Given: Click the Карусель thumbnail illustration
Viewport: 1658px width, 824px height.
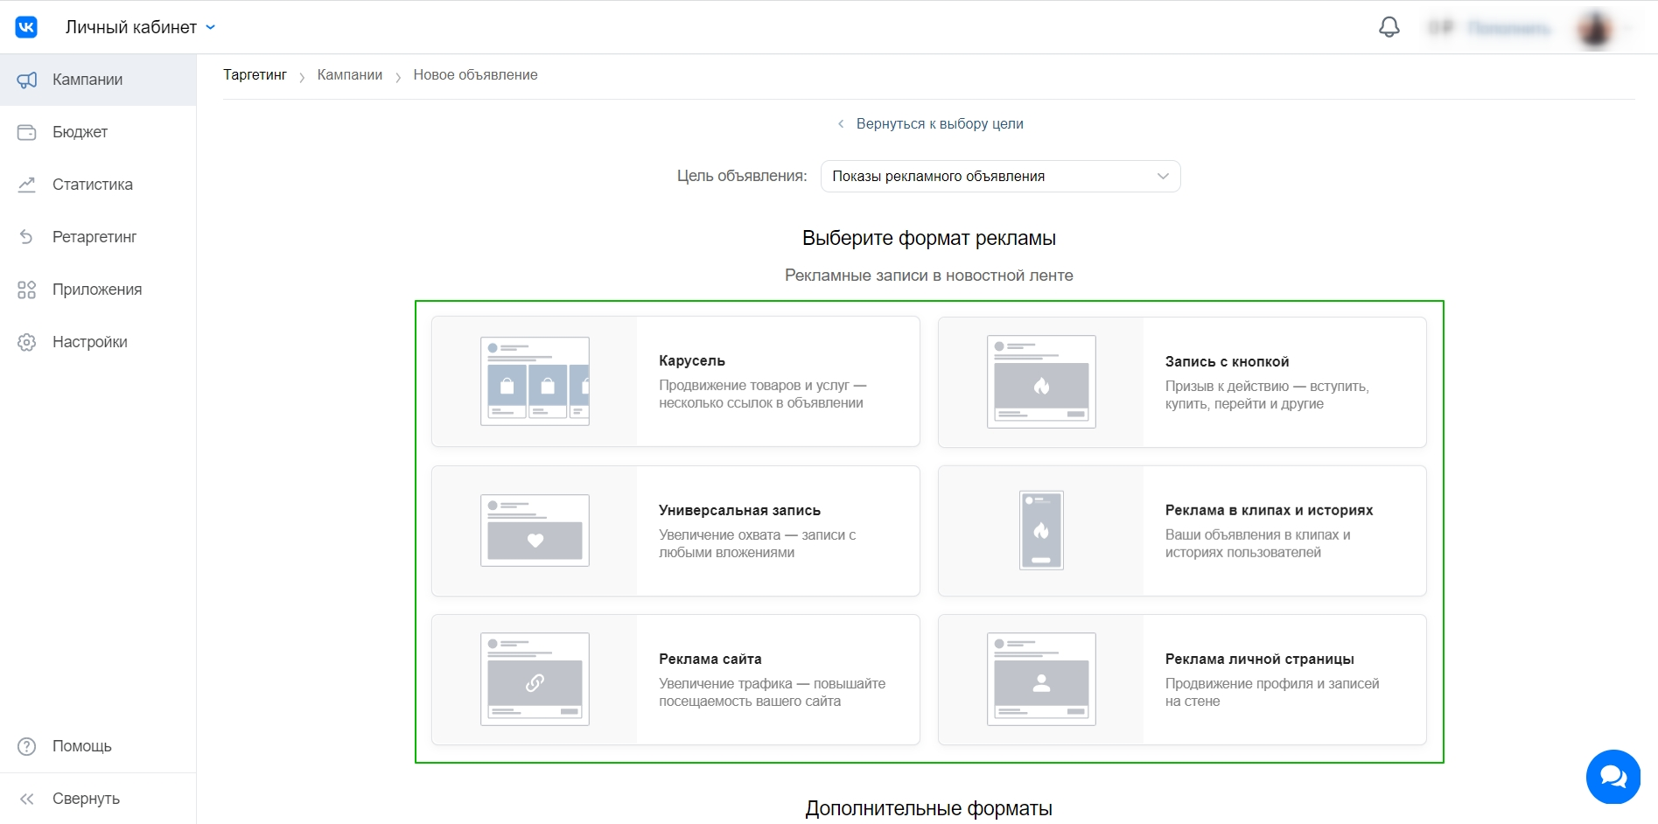Looking at the screenshot, I should [x=535, y=381].
